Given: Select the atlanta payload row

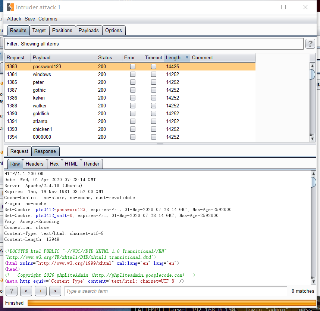Looking at the screenshot, I should point(130,122).
